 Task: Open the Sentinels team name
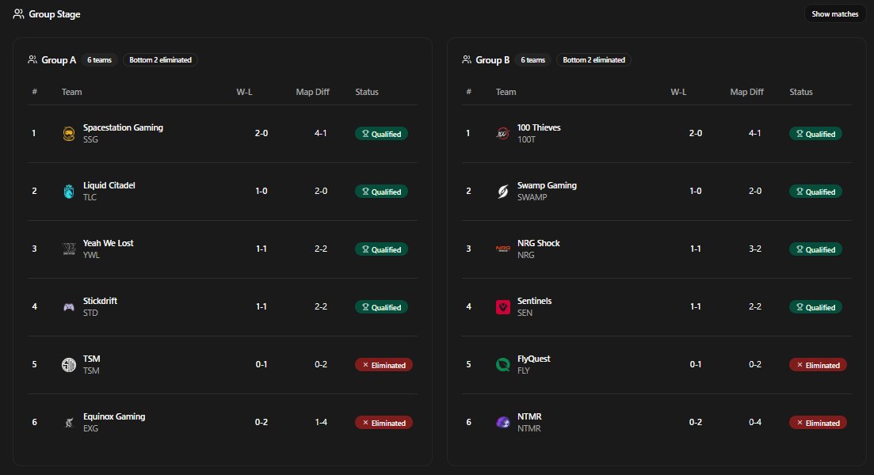[535, 301]
